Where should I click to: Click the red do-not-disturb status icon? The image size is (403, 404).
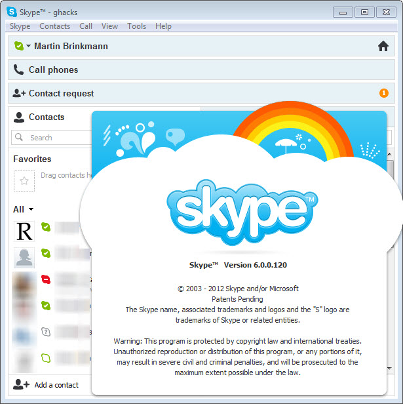tap(46, 279)
